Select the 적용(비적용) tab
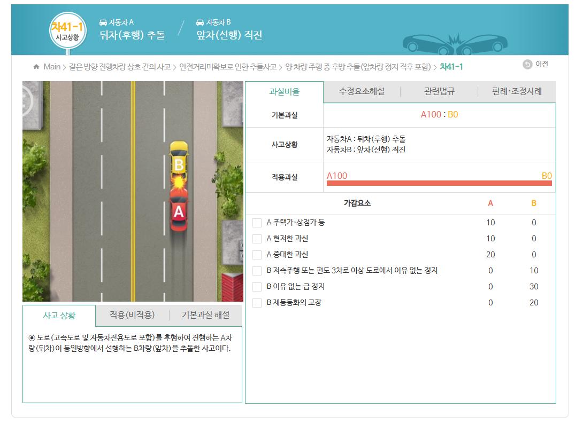Screen dimensions: 583x425 pos(132,315)
